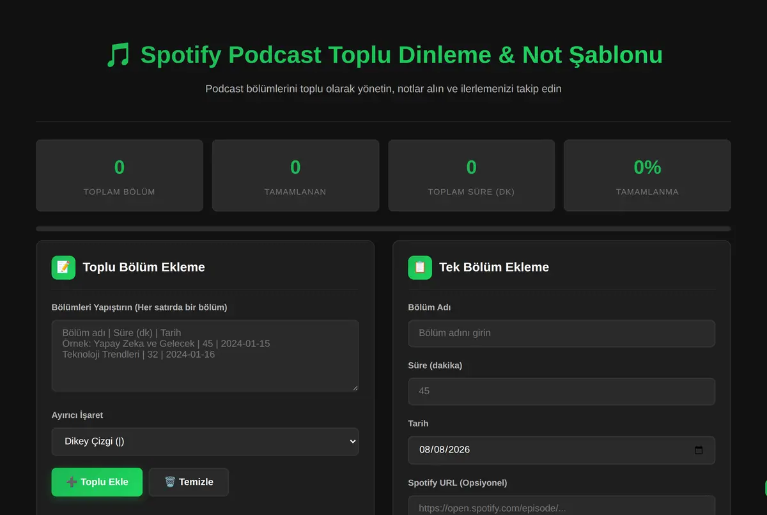This screenshot has width=767, height=515.
Task: Focus the Bölümleri Yapıştırın text area
Action: (x=205, y=355)
